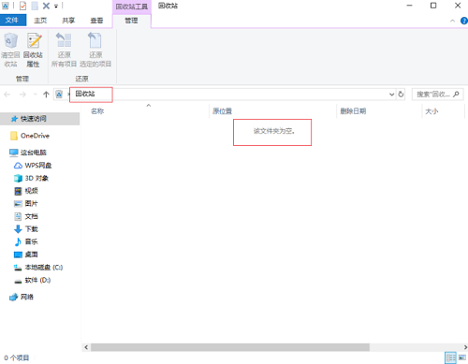Click the horizontal scrollbar thumb
The image size is (468, 364).
pyautogui.click(x=230, y=347)
